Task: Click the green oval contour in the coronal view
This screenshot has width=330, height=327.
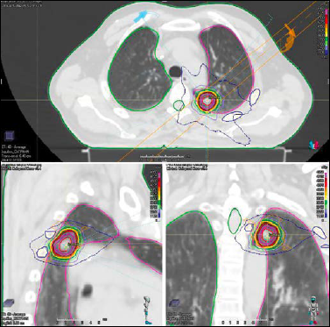Action: coord(235,221)
